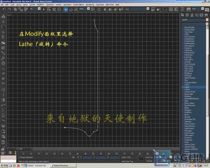Toggle the Angle Snap button
This screenshot has height=168, width=210.
pos(110,9)
